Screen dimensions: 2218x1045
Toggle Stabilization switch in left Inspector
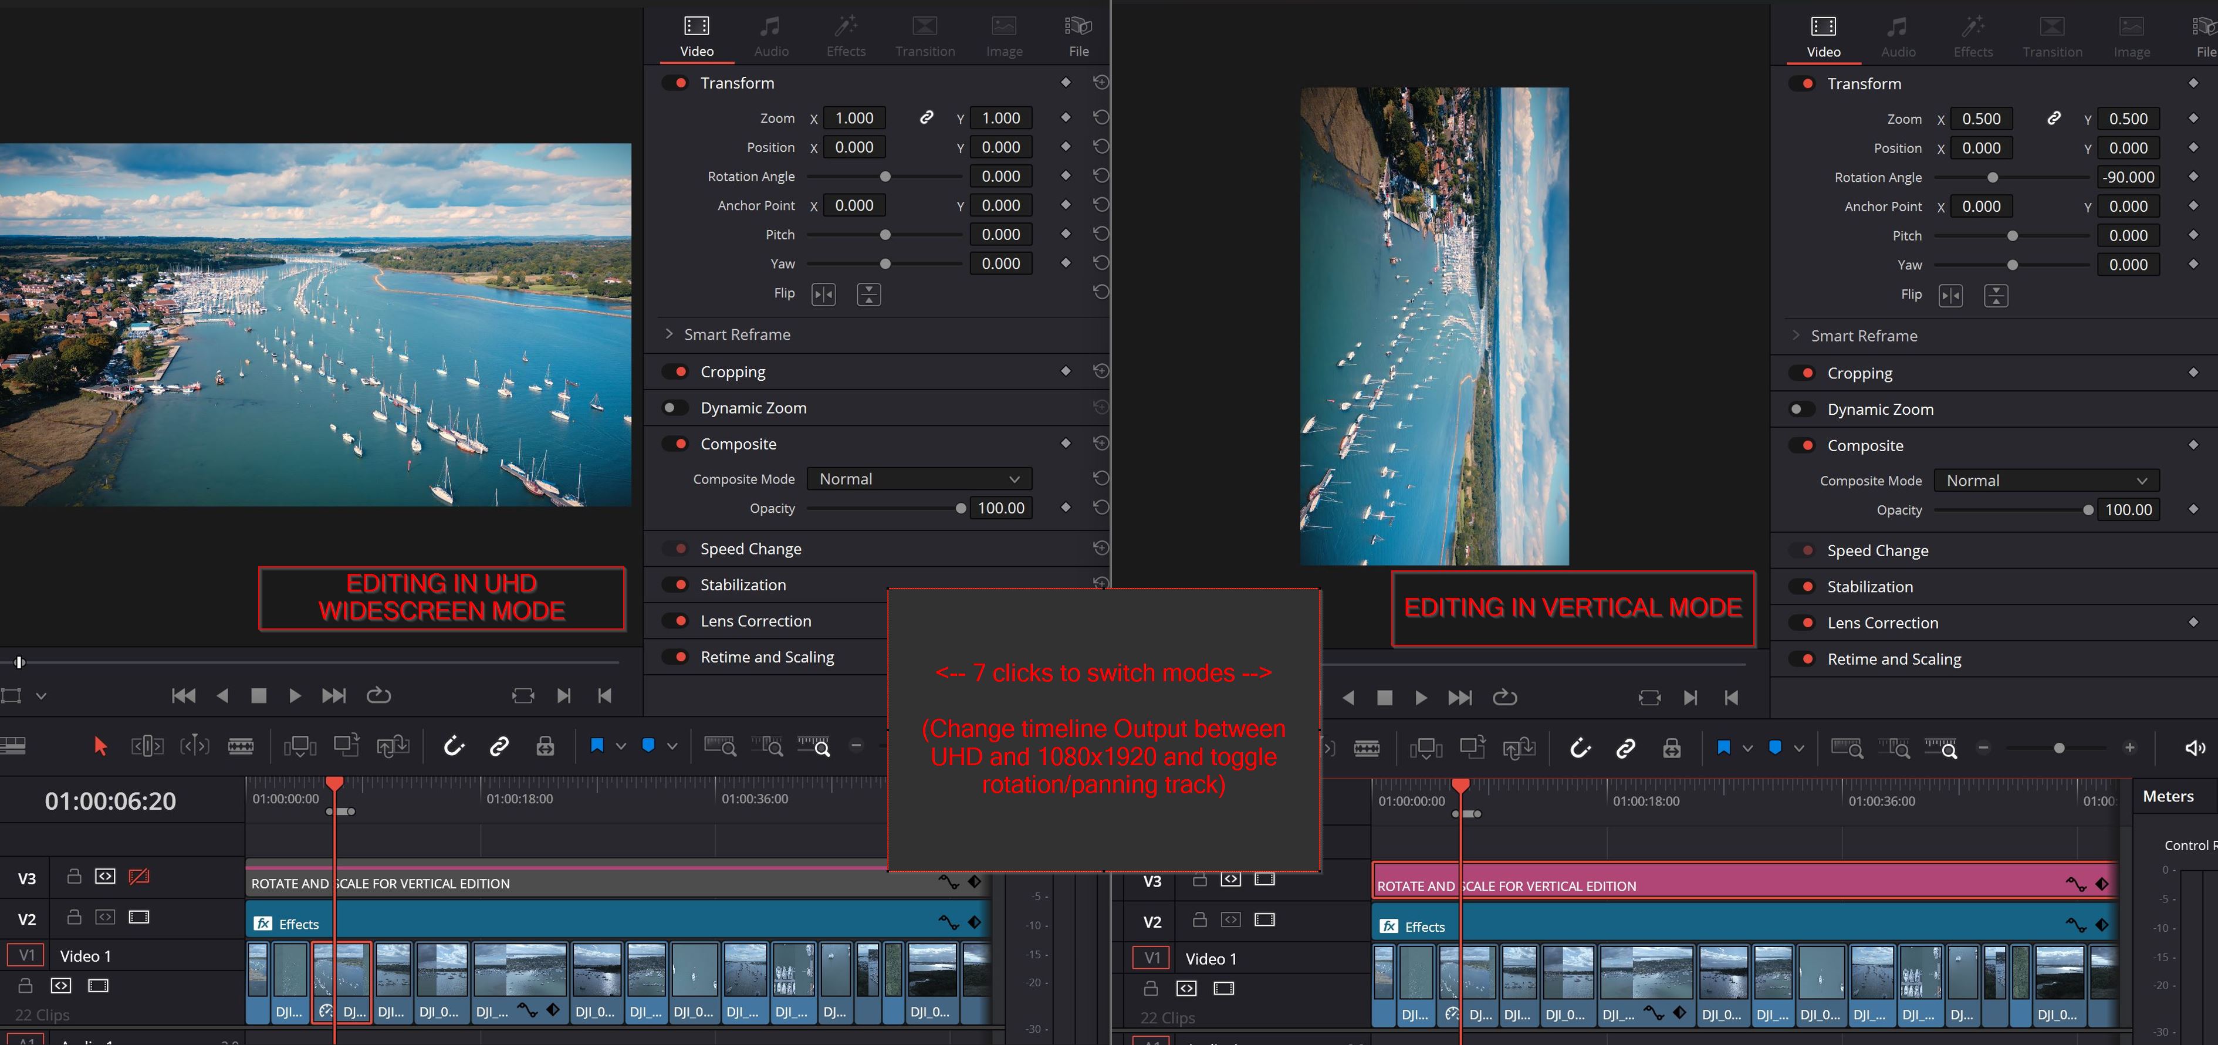[x=675, y=586]
